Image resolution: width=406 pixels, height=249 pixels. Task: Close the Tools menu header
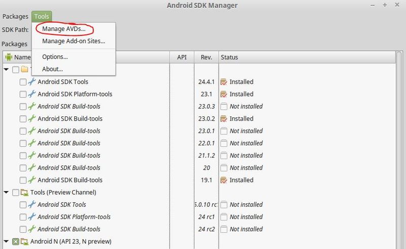coord(42,16)
